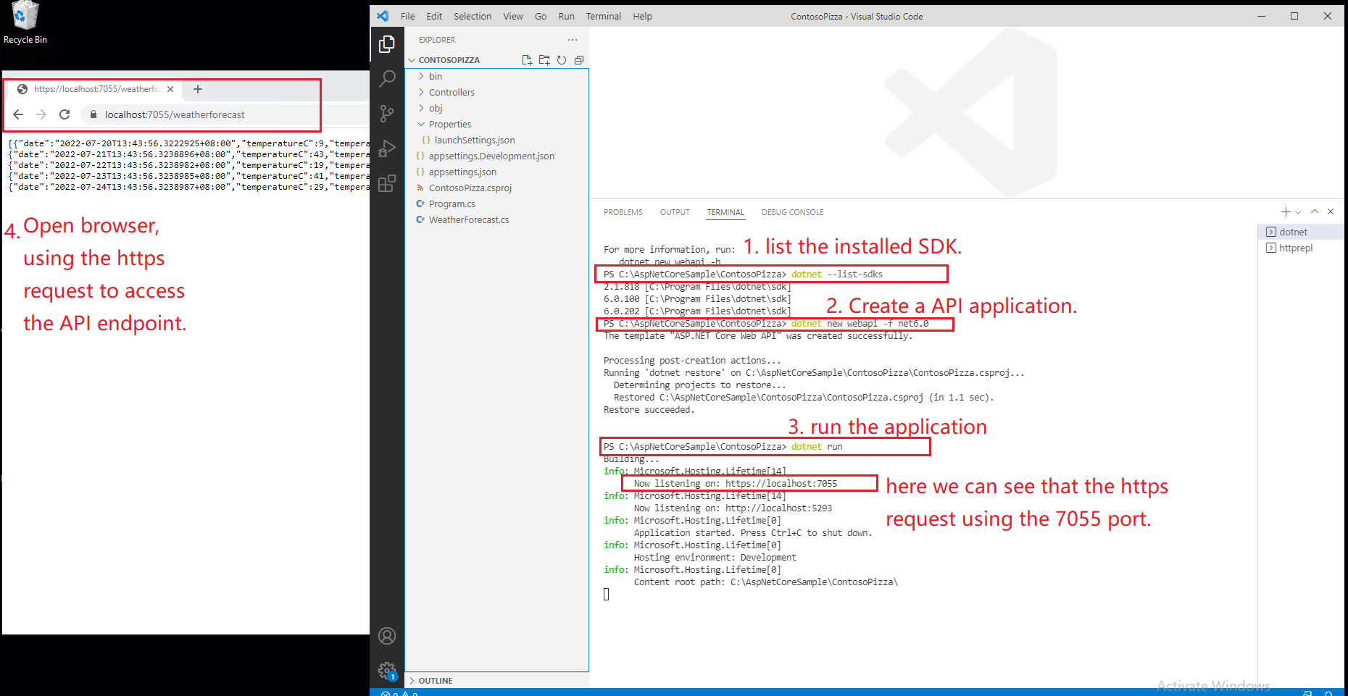The height and width of the screenshot is (696, 1348).
Task: Close the localhost:7055 browser tab
Action: (170, 89)
